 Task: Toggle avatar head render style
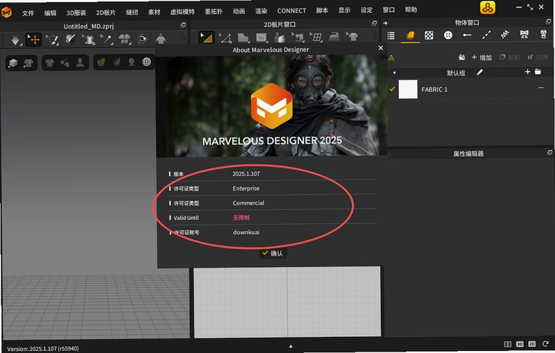click(132, 62)
